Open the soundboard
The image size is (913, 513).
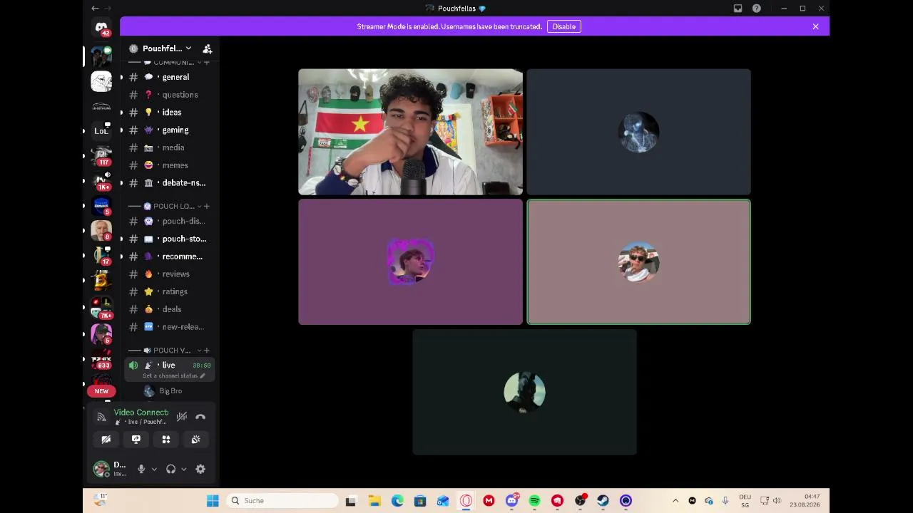click(x=195, y=440)
